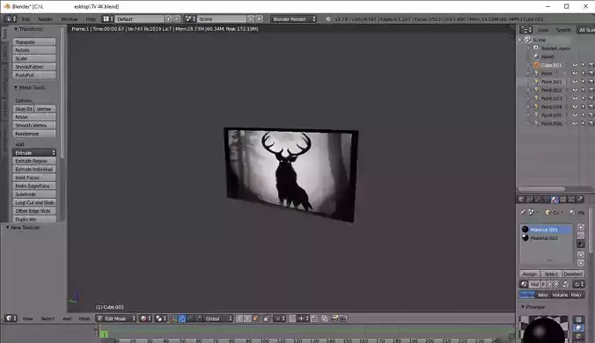Collapse the Preview panel in properties
This screenshot has width=595, height=343.
pyautogui.click(x=523, y=307)
